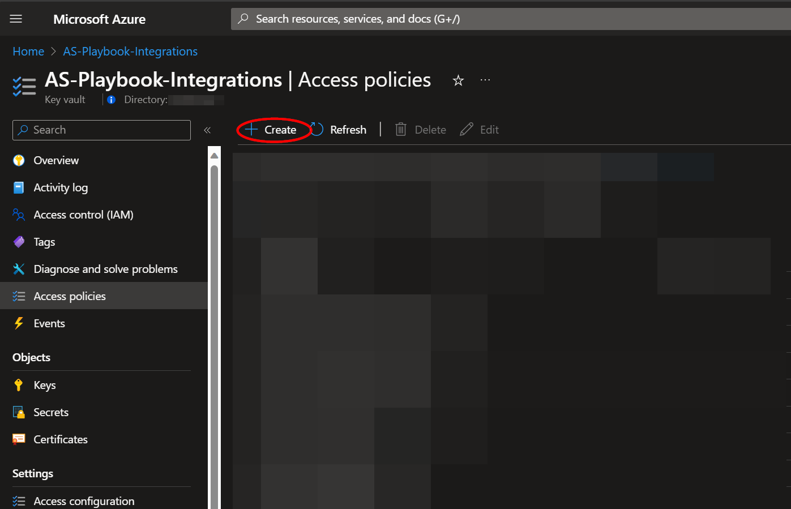
Task: Click the Key vault subtitle text
Action: 65,100
